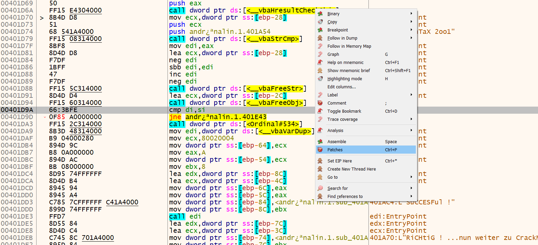
Task: Click the Binary menu icon
Action: tap(320, 14)
